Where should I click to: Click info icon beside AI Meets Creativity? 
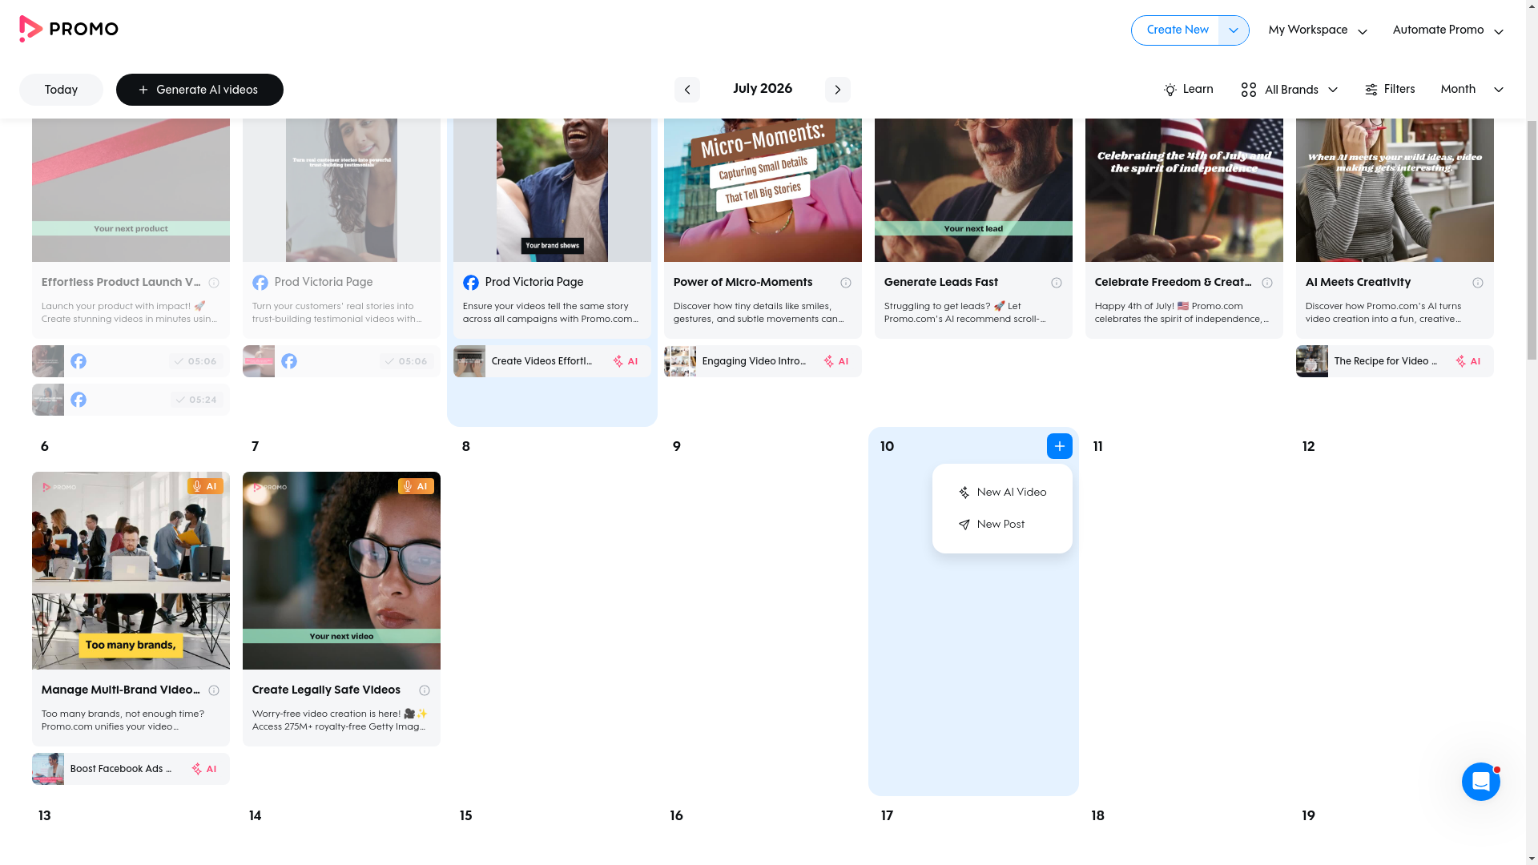1477,283
